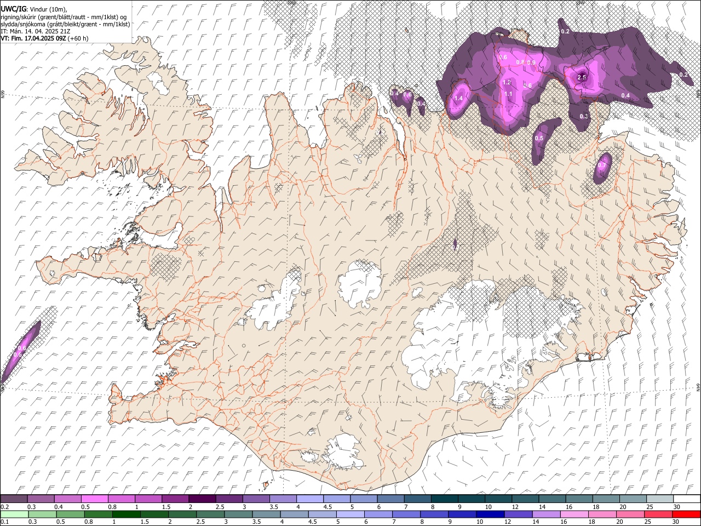This screenshot has width=701, height=526.
Task: Click the white glacier in central Iceland
Action: click(360, 284)
